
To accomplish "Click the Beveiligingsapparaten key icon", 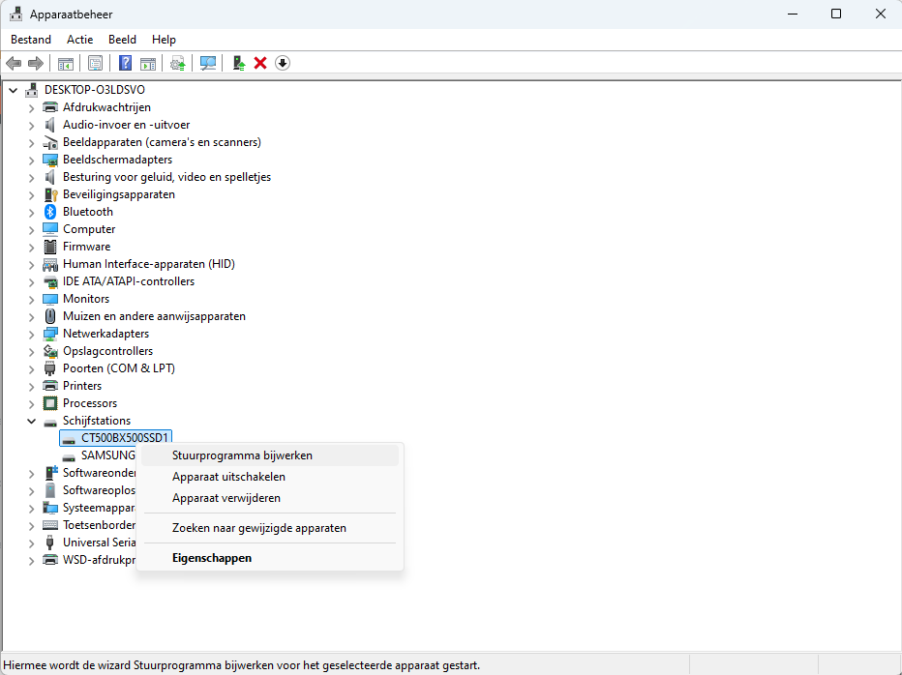I will (50, 194).
